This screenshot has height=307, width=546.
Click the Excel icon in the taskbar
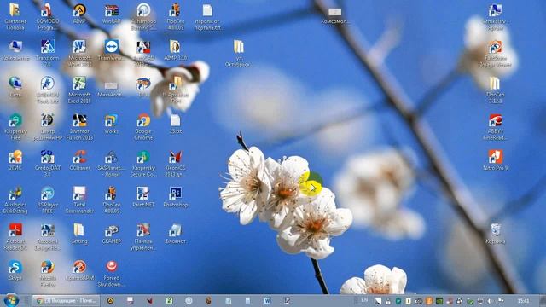pyautogui.click(x=169, y=300)
